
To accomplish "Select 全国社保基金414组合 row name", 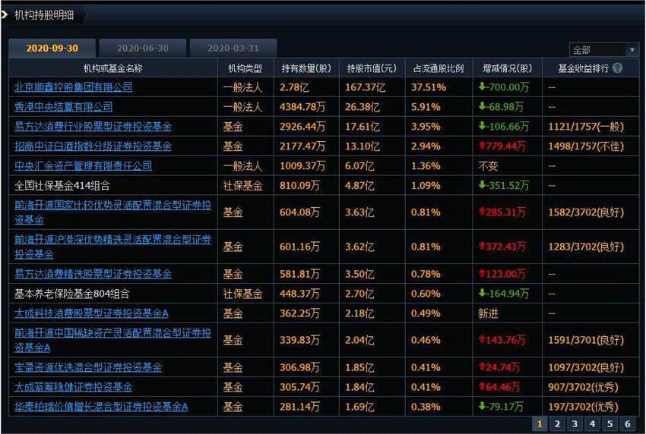I will coord(62,186).
